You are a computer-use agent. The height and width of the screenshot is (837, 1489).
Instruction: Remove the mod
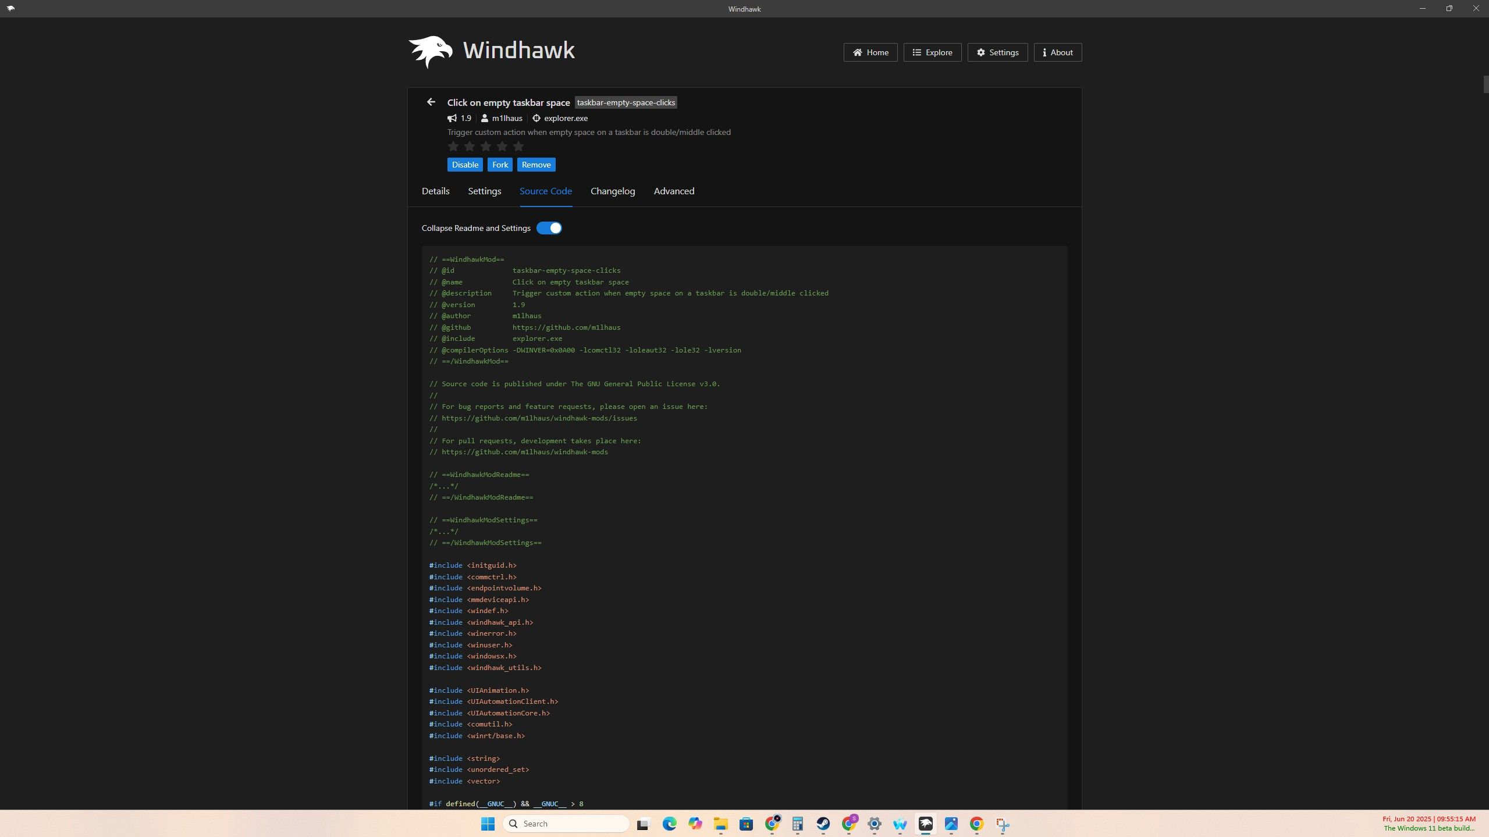pos(536,165)
